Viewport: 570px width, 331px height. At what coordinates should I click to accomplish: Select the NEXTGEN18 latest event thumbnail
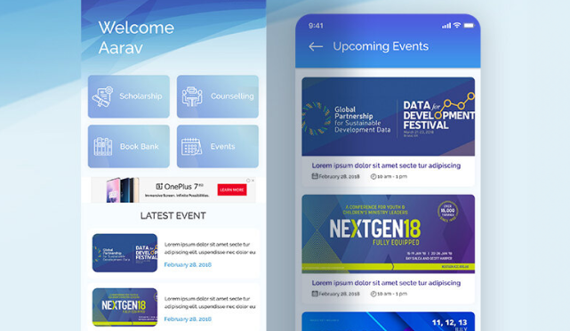pyautogui.click(x=124, y=307)
